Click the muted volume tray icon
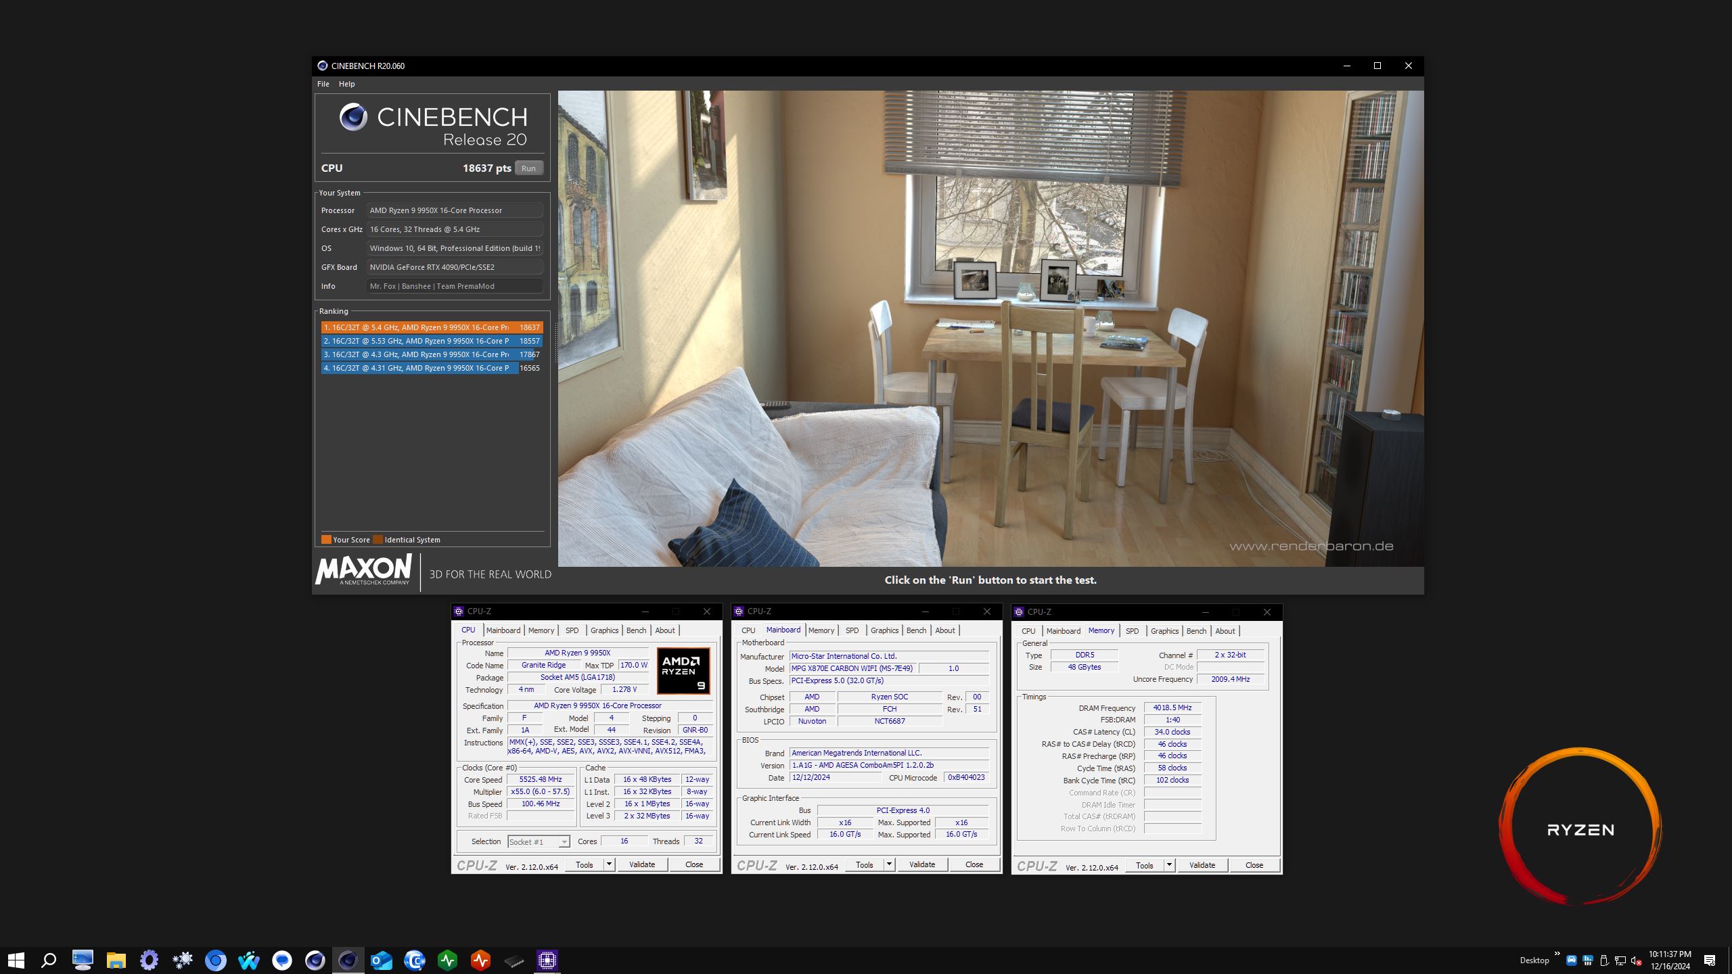This screenshot has width=1732, height=974. click(1636, 960)
